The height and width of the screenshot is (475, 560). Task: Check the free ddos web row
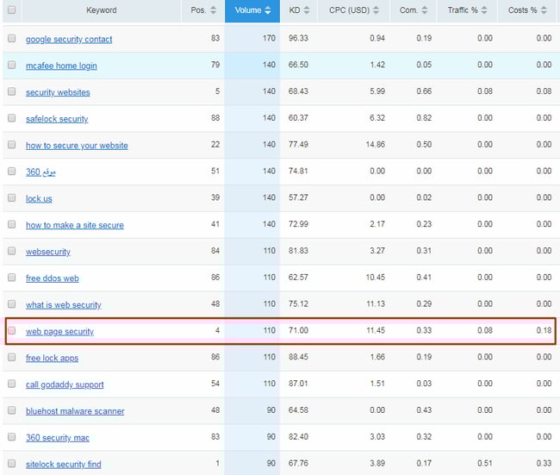[x=12, y=278]
